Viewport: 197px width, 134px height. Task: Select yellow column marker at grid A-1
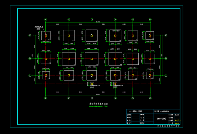coord(46,75)
